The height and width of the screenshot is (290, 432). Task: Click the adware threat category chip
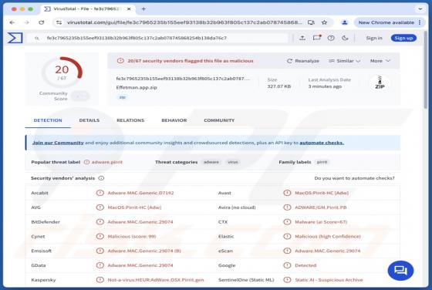[211, 162]
